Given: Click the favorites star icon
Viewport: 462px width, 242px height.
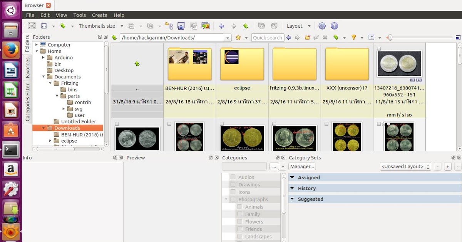Looking at the screenshot, I should coord(238,38).
